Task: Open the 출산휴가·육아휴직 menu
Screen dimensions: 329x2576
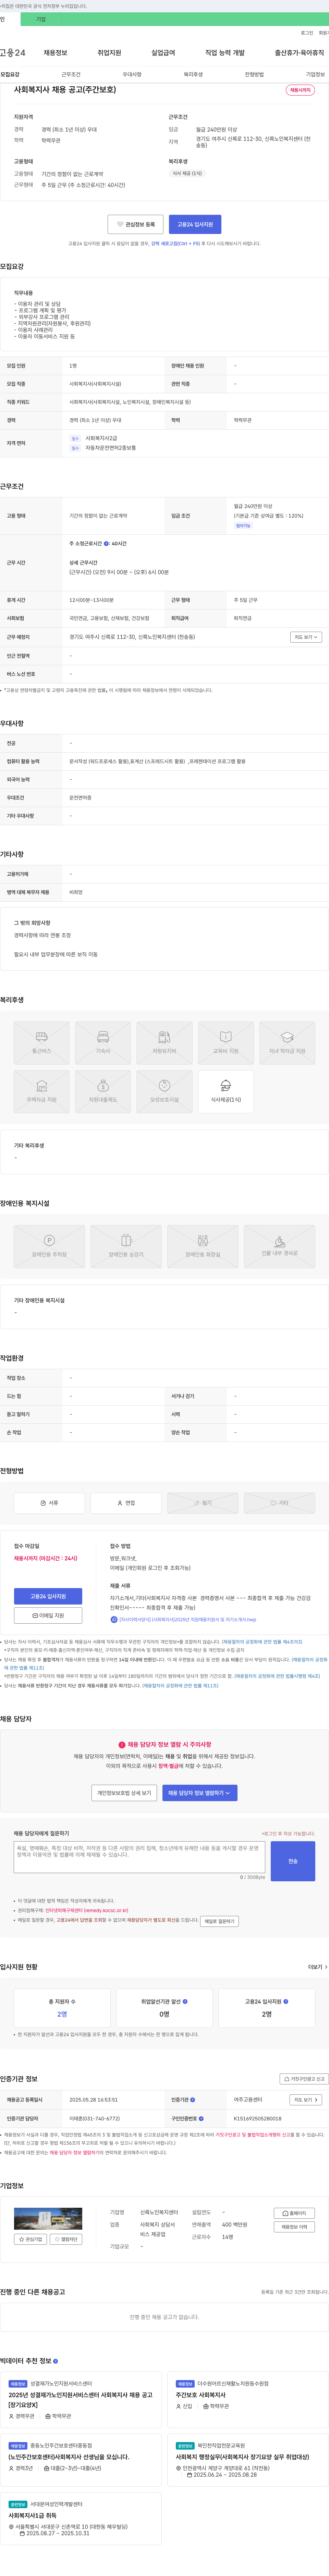Action: (299, 53)
